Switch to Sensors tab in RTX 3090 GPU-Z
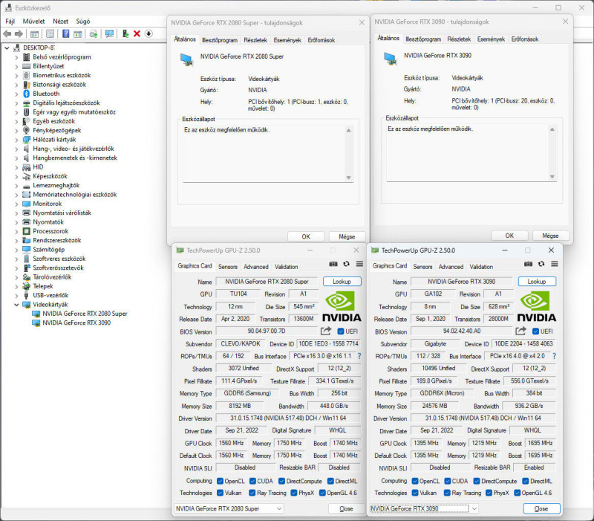Screen dimensions: 594x521 click(x=422, y=267)
